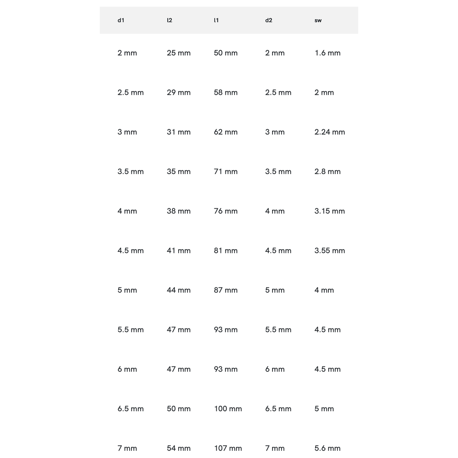Click the 5.6 mm sw value
This screenshot has height=458, width=458.
point(327,448)
